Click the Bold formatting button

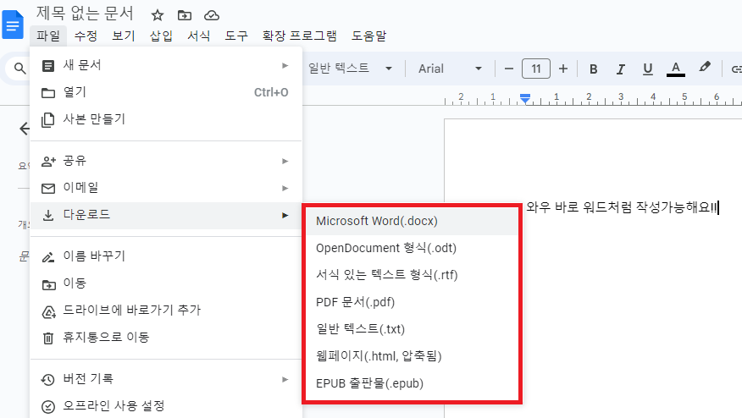[593, 69]
